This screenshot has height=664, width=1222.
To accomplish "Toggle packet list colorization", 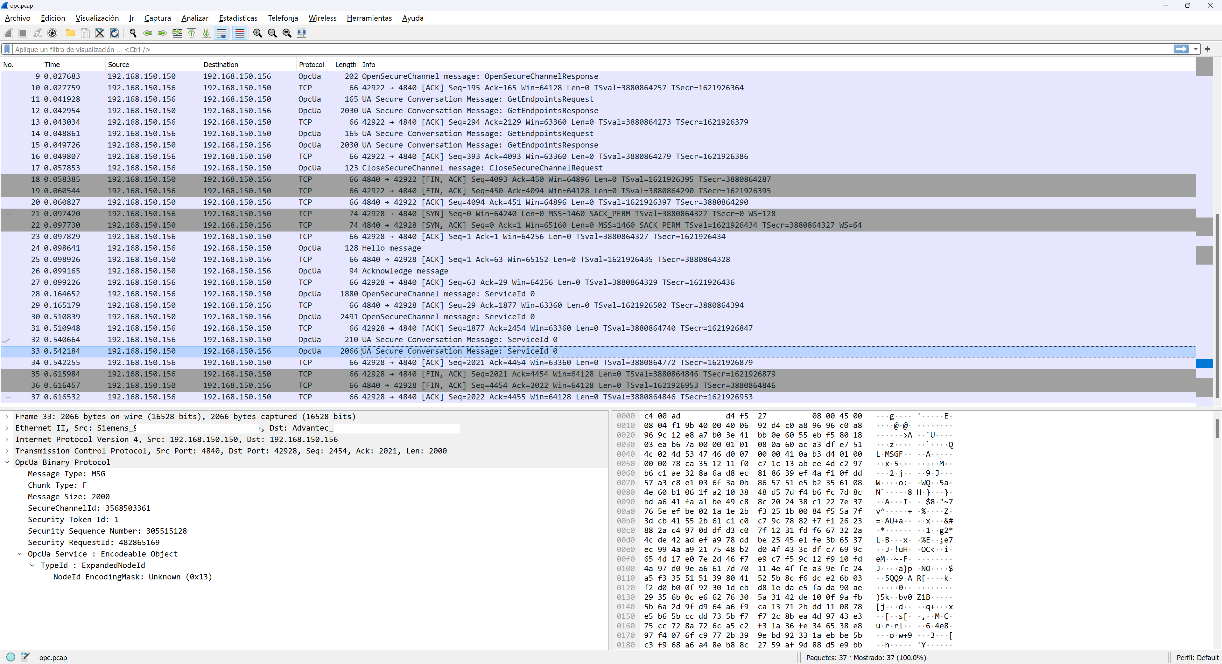I will tap(240, 33).
